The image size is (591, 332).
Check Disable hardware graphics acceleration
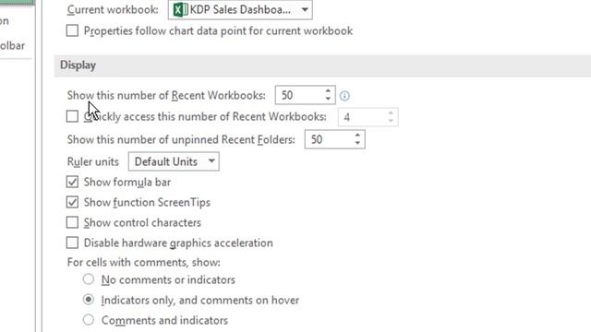(72, 243)
